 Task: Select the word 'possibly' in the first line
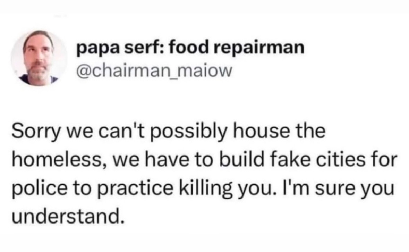188,132
